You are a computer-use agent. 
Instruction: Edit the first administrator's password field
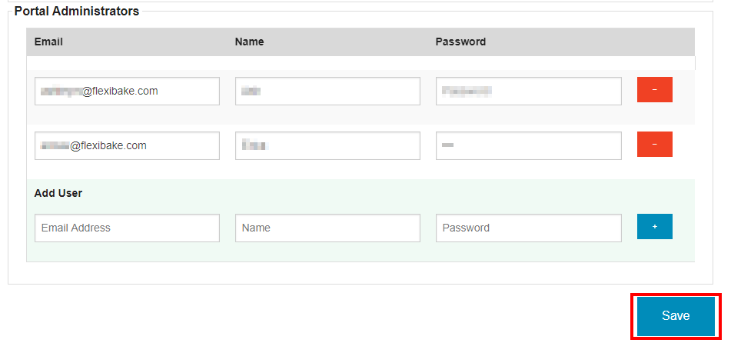[x=529, y=91]
